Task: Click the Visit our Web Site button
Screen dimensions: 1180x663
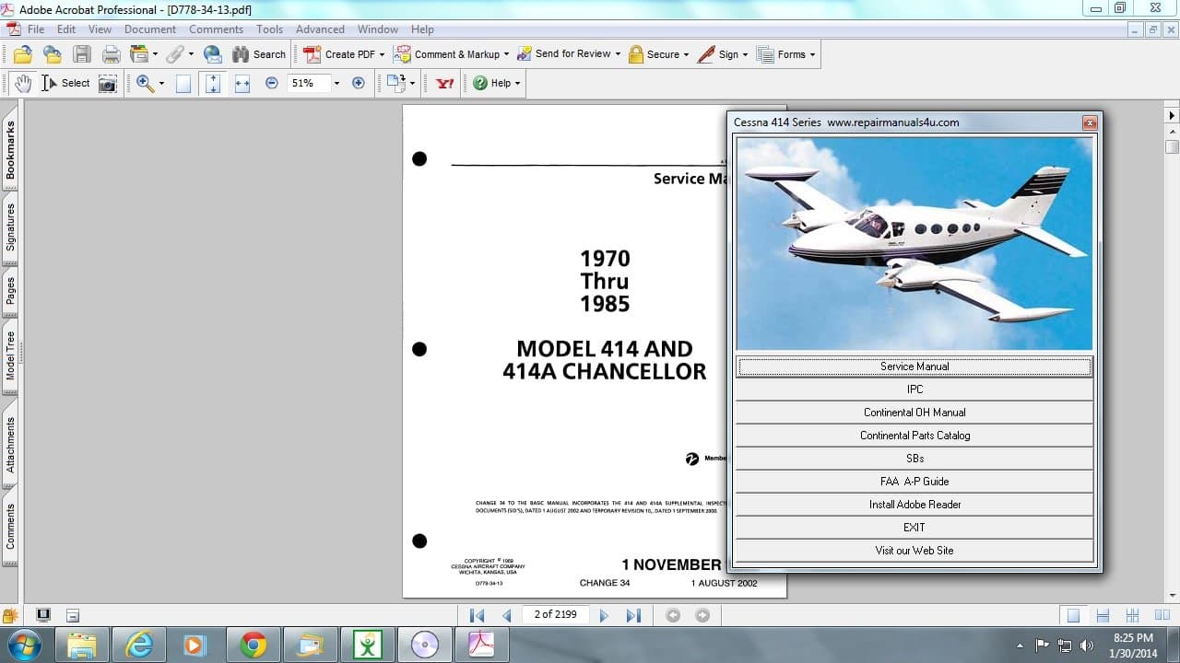Action: click(914, 550)
